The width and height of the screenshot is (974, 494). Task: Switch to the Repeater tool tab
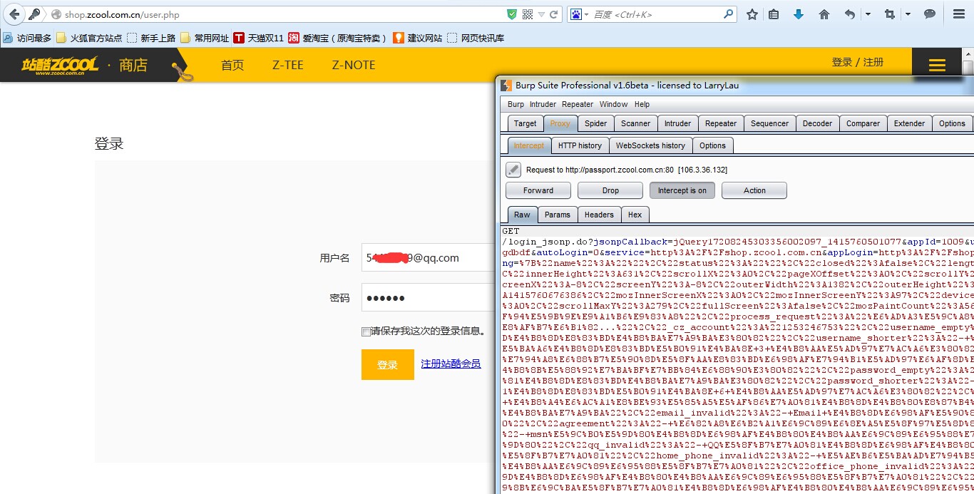721,123
